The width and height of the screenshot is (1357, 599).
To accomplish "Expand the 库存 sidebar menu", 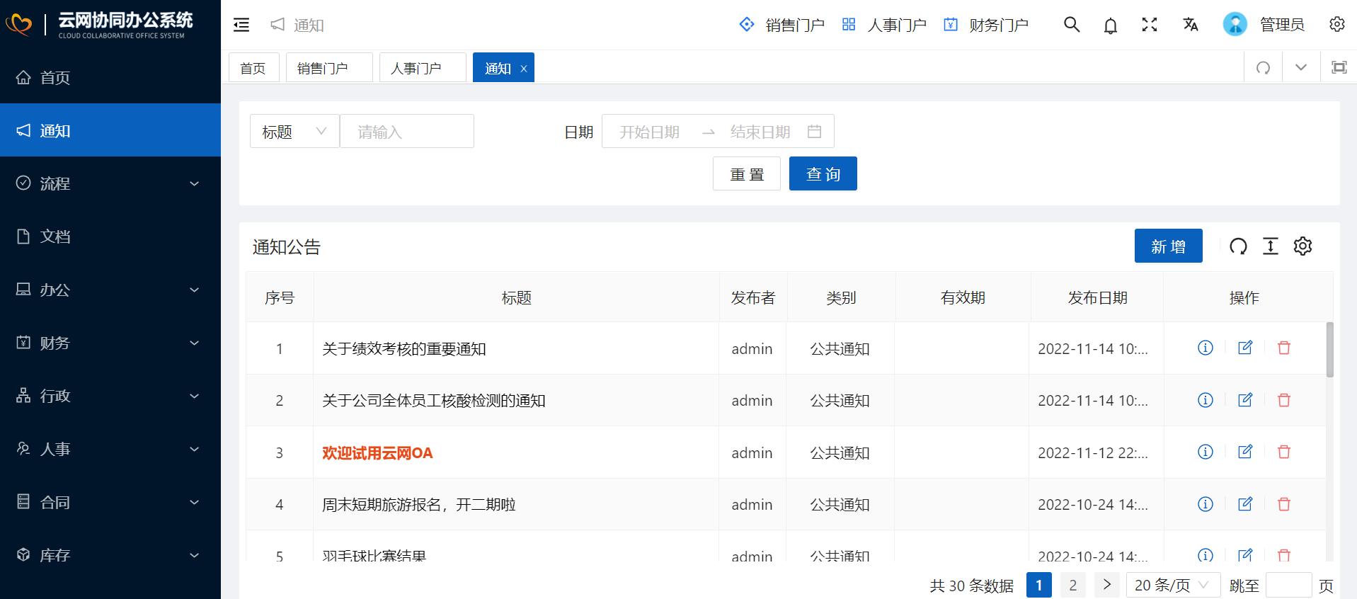I will pyautogui.click(x=110, y=555).
